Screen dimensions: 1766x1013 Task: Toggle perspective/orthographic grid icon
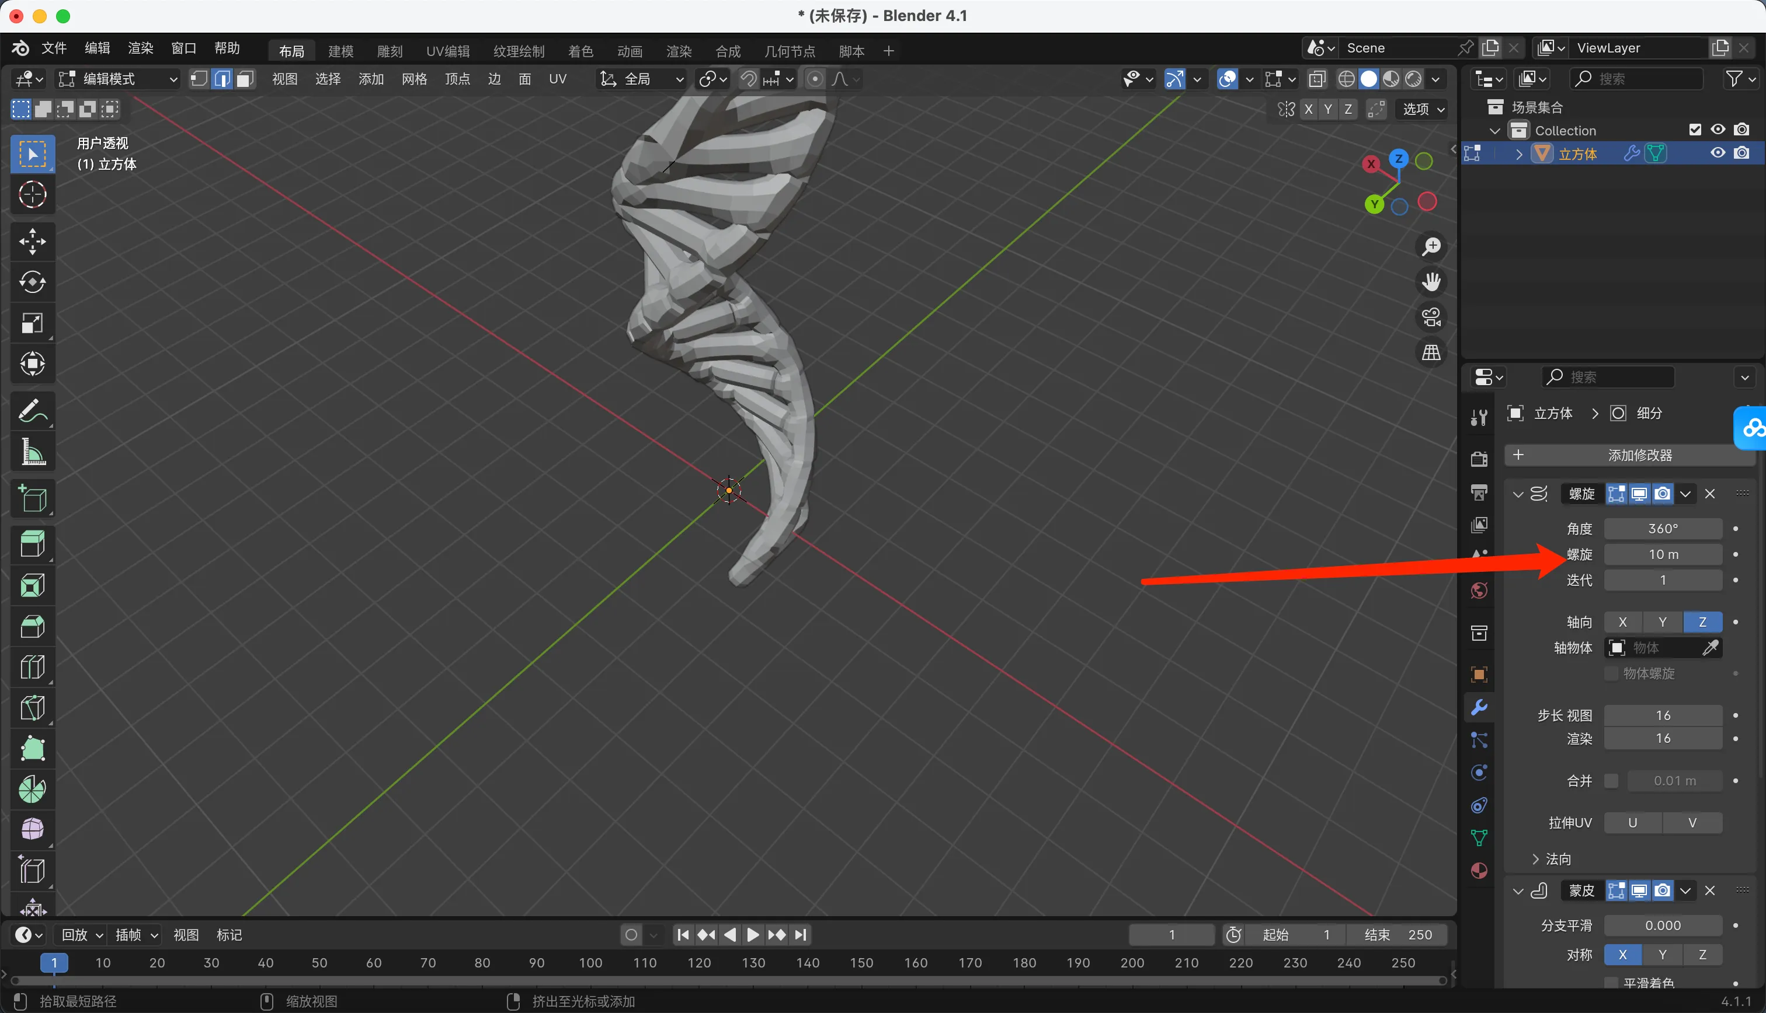click(x=1431, y=352)
